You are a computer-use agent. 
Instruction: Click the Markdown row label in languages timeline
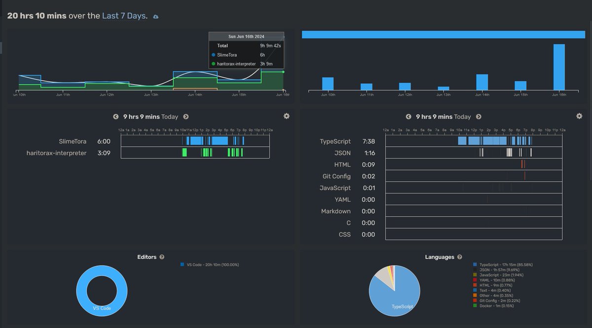335,211
